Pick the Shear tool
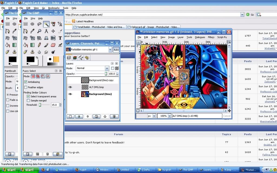 [x=39, y=38]
